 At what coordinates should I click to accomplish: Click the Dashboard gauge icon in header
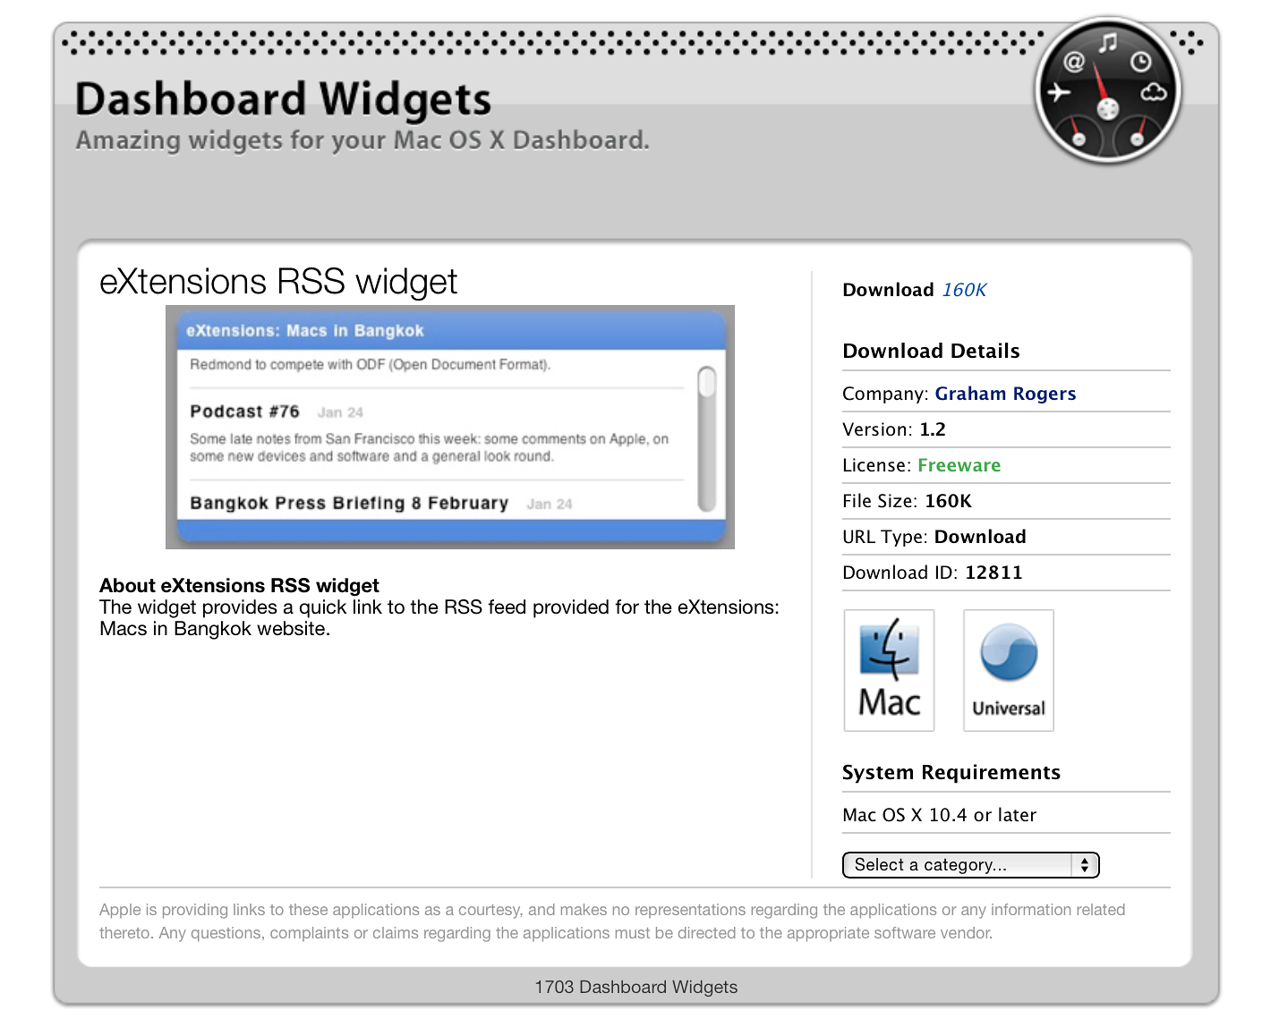[1108, 90]
